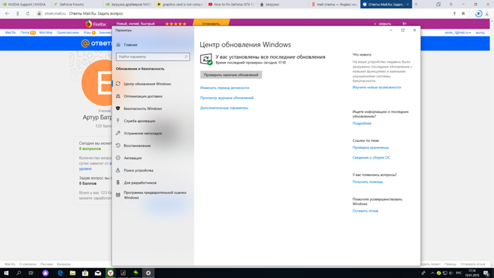Viewport: 494px width, 278px height.
Task: Open Microsoft Store from the taskbar
Action: pyautogui.click(x=85, y=273)
